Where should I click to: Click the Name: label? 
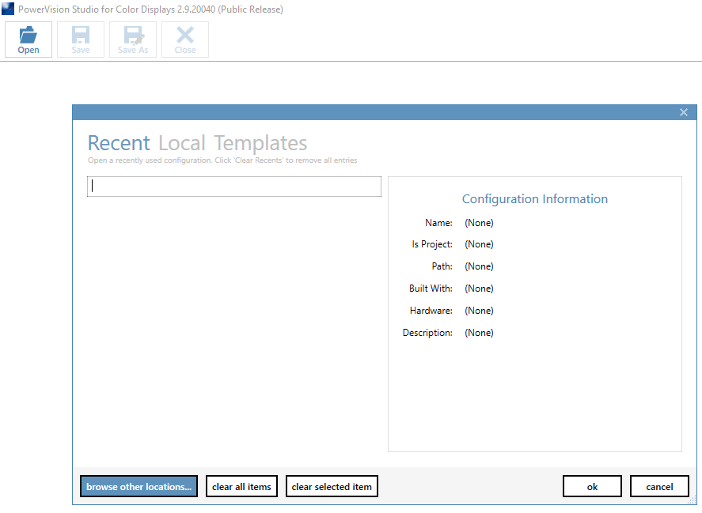[438, 223]
